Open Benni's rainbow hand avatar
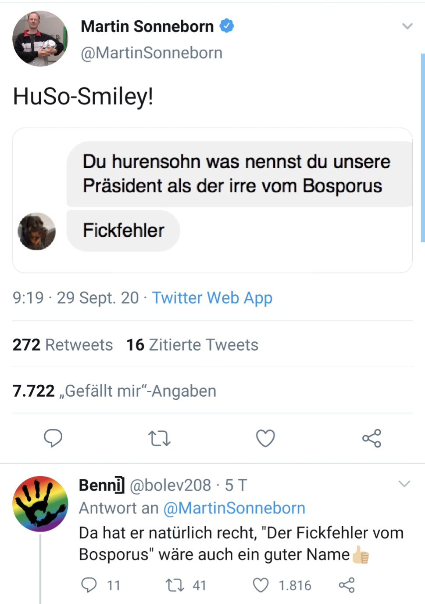The height and width of the screenshot is (604, 425). click(x=40, y=504)
